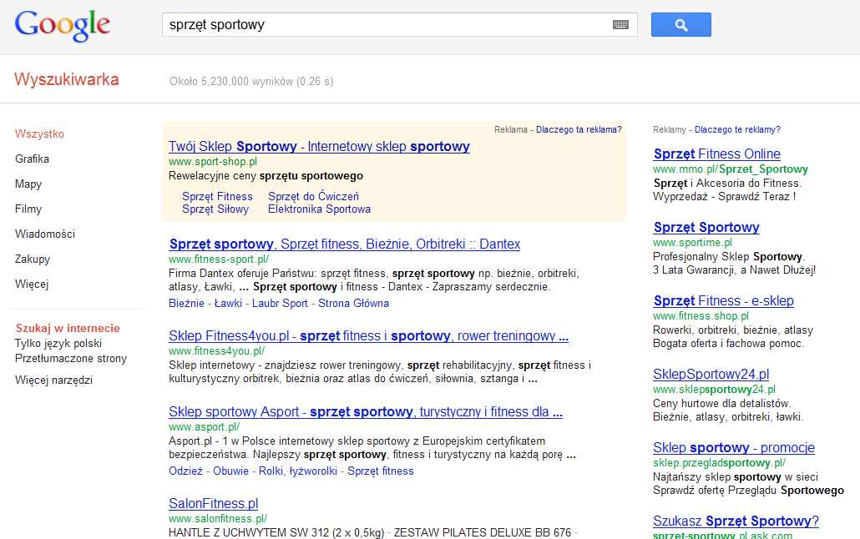This screenshot has height=539, width=860.
Task: Open the 'Elektronika Sportowa' ad sitelink
Action: pos(319,209)
